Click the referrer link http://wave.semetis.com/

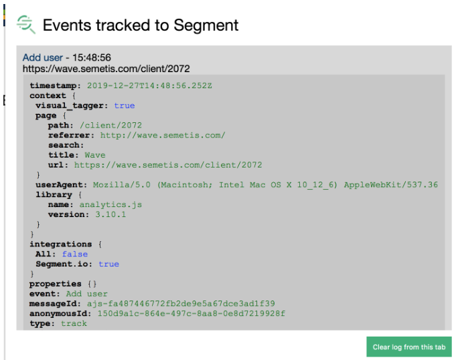163,135
